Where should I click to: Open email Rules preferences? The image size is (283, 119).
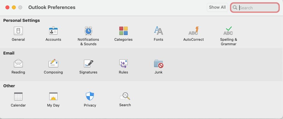tap(123, 64)
